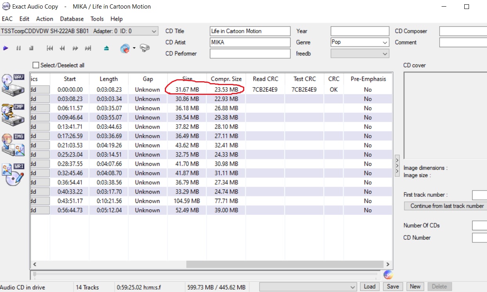Image resolution: width=487 pixels, height=292 pixels.
Task: Click the CD Performer input field
Action: [x=250, y=53]
